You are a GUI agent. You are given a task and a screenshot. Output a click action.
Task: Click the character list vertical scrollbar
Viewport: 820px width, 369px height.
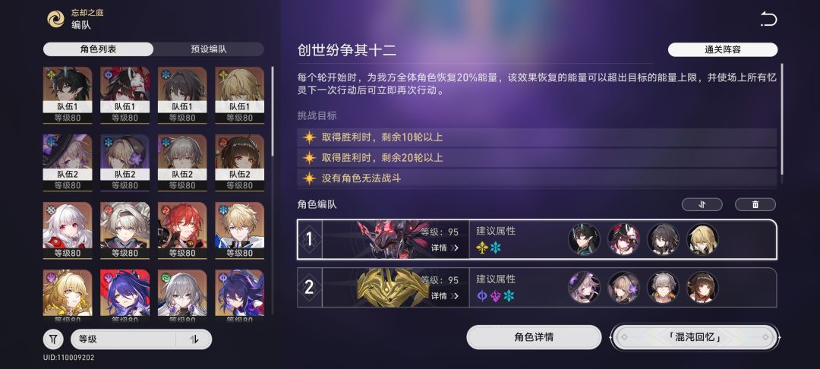click(x=273, y=111)
